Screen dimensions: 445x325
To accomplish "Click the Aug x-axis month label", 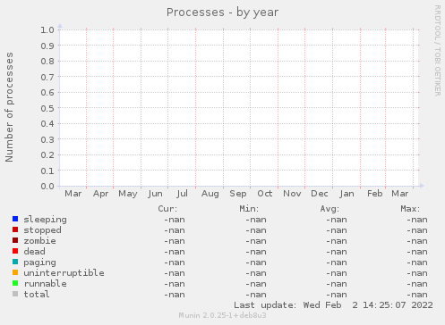I will click(x=210, y=194).
